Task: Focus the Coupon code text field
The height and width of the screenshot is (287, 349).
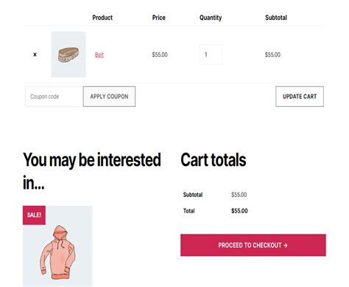Action: [54, 97]
